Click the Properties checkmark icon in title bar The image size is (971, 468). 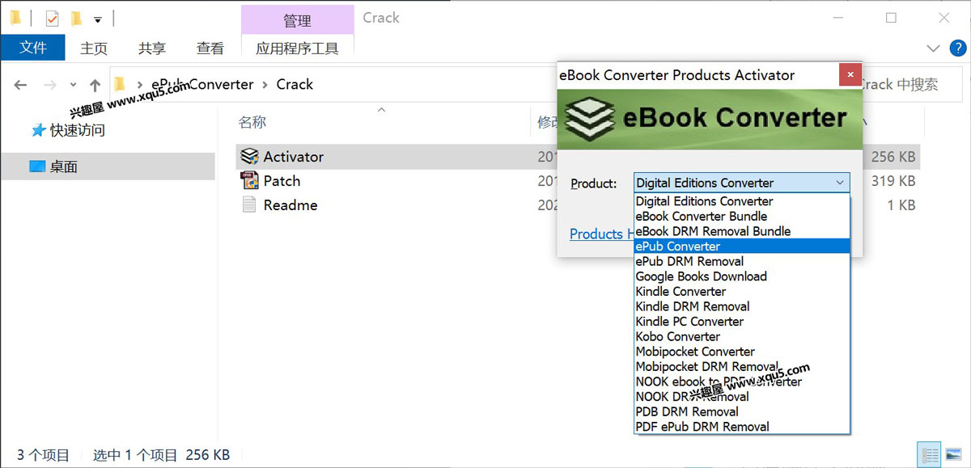pyautogui.click(x=52, y=18)
